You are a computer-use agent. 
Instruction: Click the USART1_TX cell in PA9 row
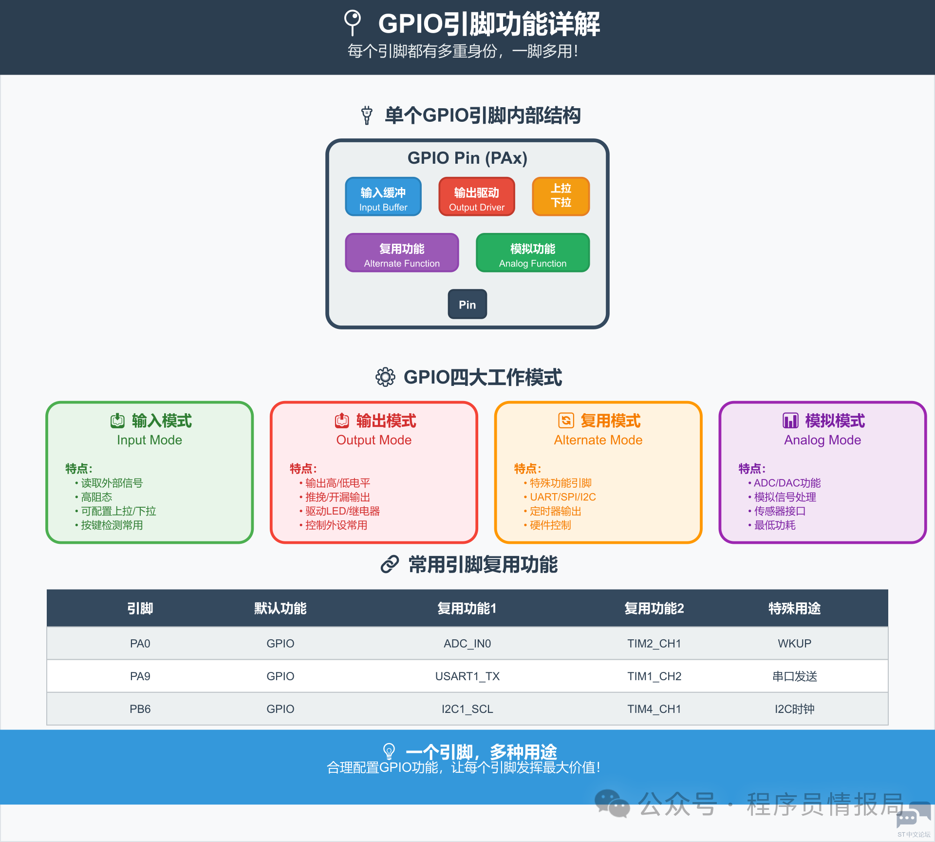[467, 676]
